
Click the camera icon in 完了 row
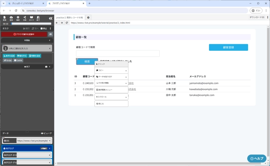pos(46,66)
